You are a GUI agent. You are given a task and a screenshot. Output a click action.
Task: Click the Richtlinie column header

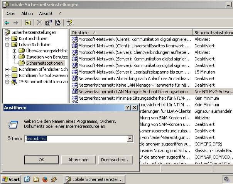pyautogui.click(x=130, y=33)
